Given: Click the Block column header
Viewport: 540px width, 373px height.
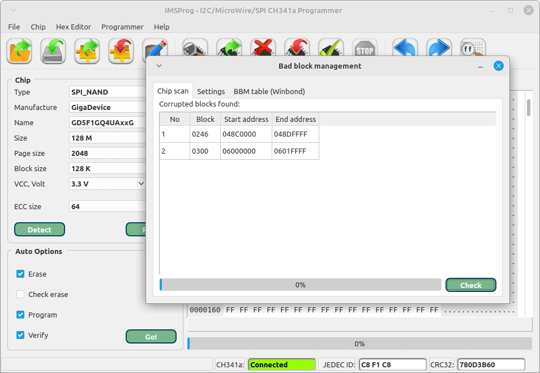Looking at the screenshot, I should [x=205, y=119].
